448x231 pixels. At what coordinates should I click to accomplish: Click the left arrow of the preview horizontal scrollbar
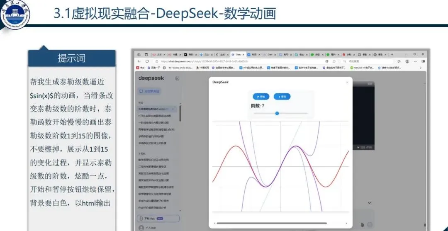(x=214, y=223)
